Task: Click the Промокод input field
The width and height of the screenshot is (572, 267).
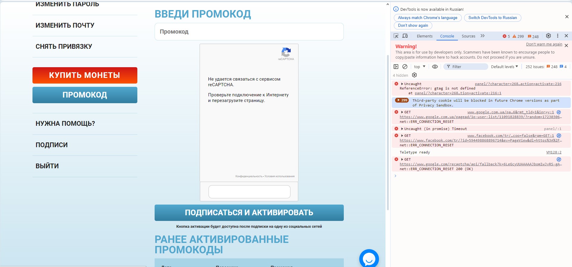Action: (x=249, y=32)
